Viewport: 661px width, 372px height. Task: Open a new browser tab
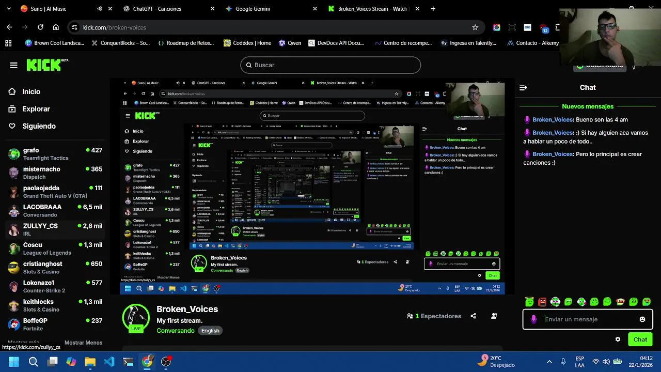[x=433, y=9]
